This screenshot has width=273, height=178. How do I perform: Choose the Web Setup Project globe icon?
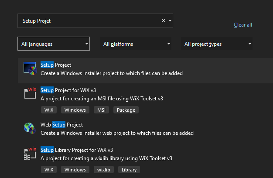[x=30, y=128]
